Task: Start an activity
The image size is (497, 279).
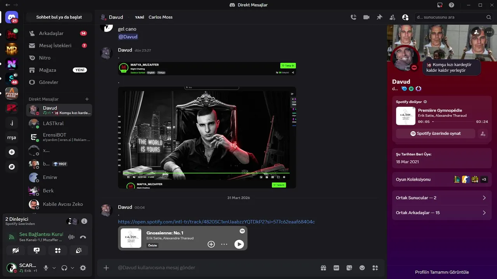Action: tap(58, 251)
